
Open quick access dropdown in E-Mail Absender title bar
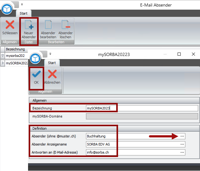(x=22, y=4)
